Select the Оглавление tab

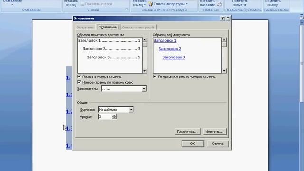[108, 27]
